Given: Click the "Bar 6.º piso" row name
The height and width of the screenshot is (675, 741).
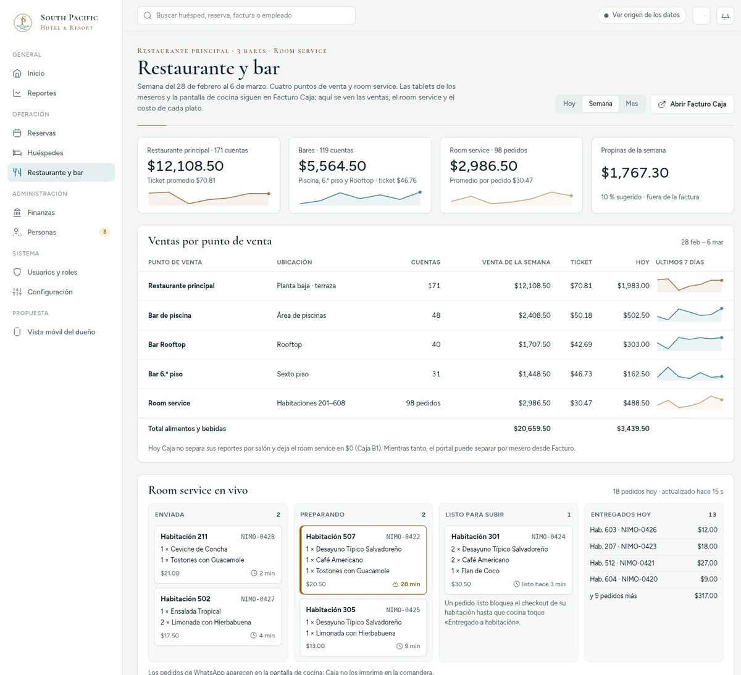Looking at the screenshot, I should [165, 374].
